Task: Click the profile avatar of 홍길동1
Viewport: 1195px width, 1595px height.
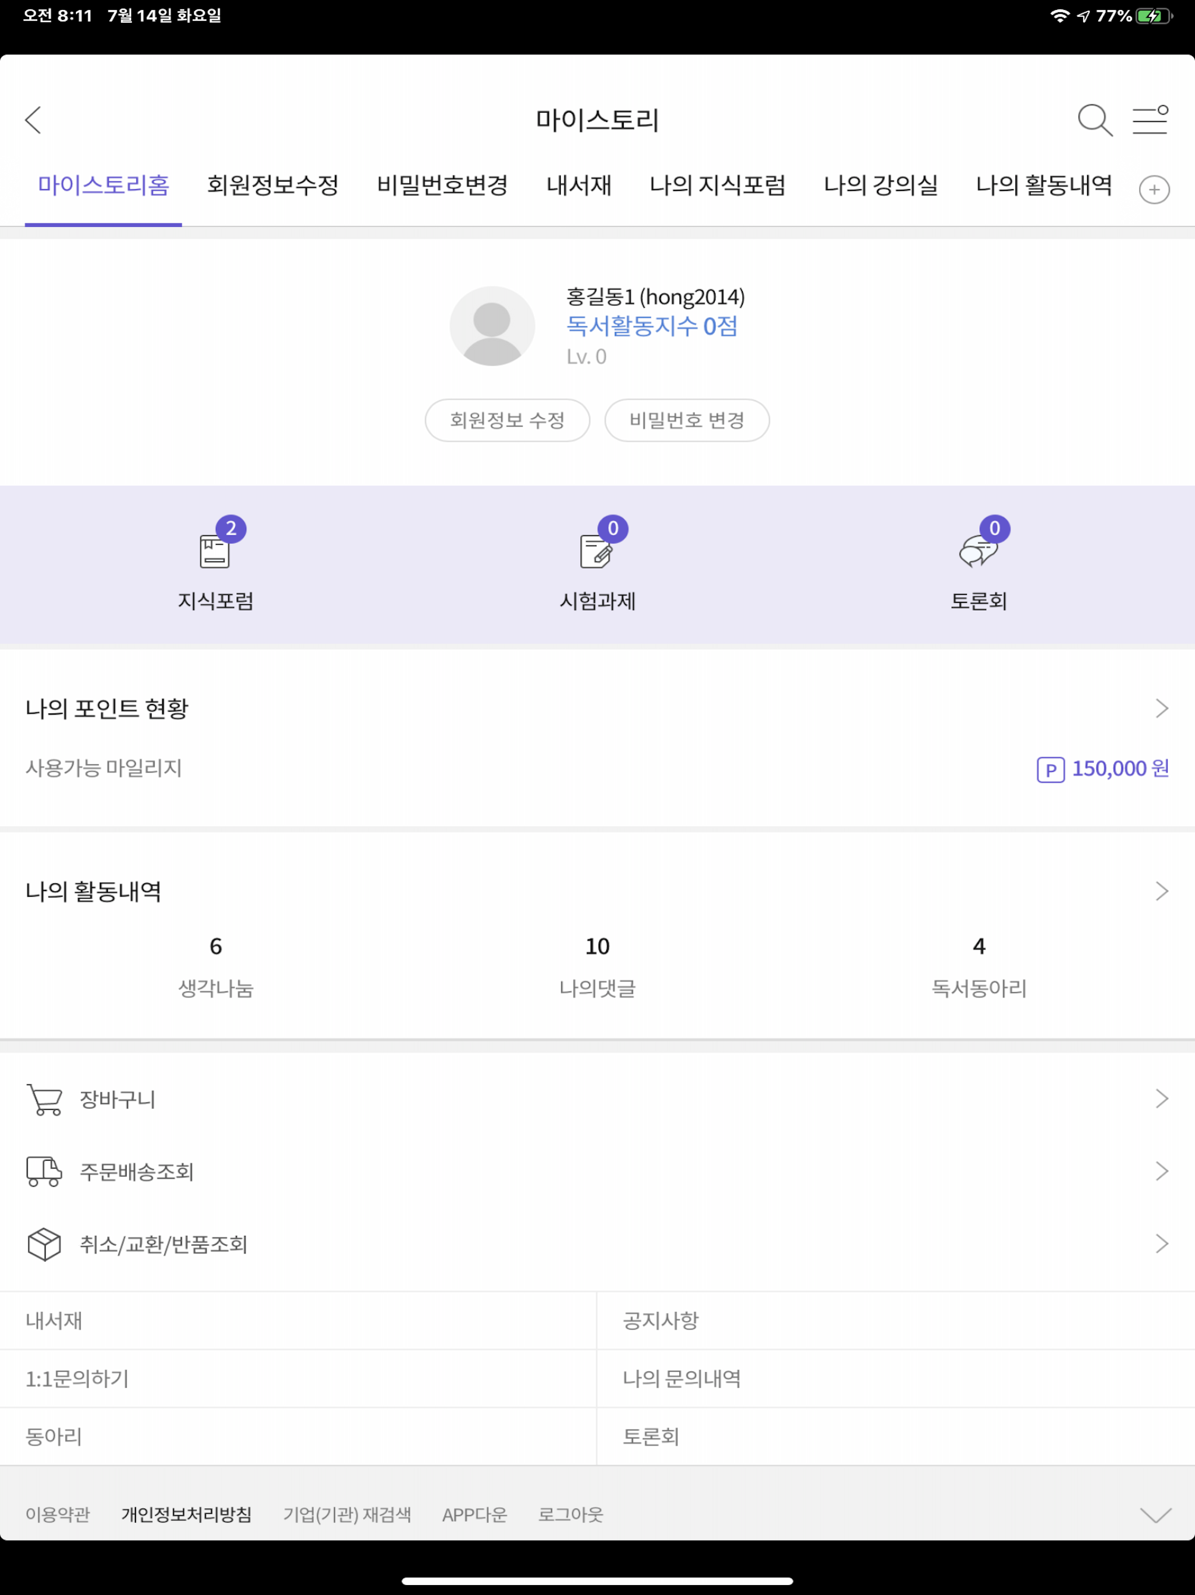Action: click(492, 326)
